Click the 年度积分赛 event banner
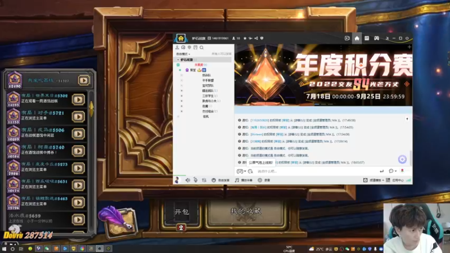Screen dimensions: 450x253 click(323, 75)
